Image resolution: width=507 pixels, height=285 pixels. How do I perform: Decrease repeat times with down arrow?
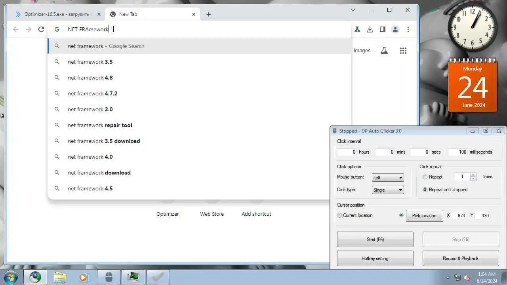click(473, 179)
